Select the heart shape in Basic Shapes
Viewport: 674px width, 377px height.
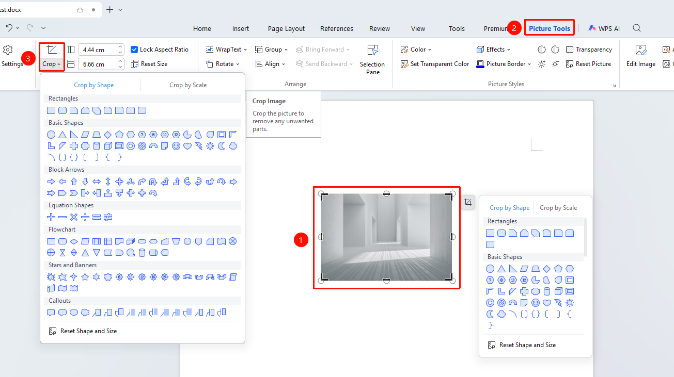coord(187,146)
